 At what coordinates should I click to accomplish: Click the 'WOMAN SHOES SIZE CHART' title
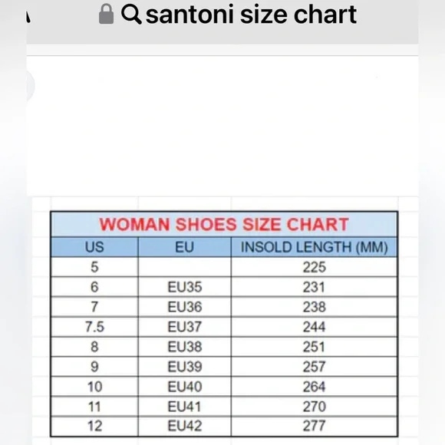(224, 225)
